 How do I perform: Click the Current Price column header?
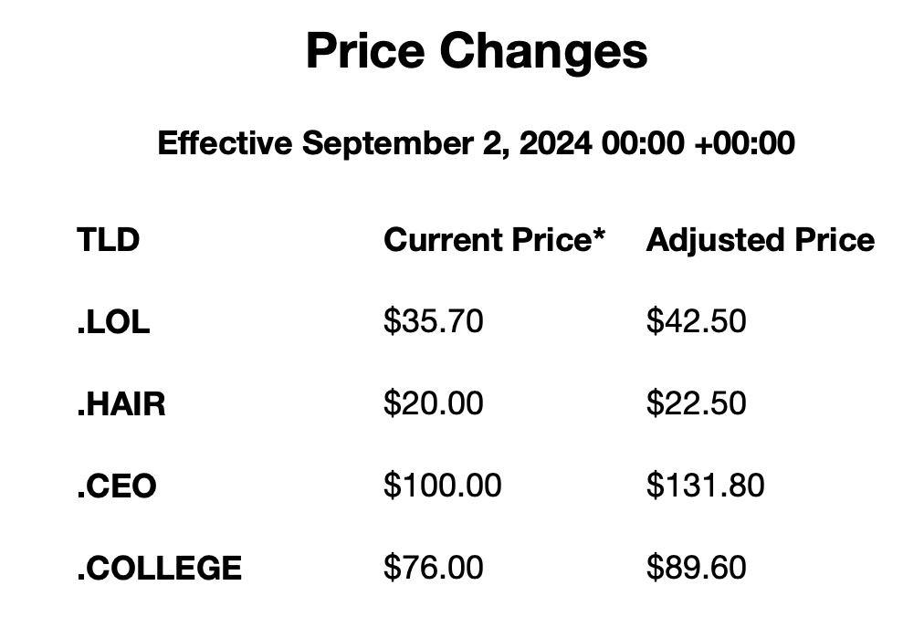[488, 240]
